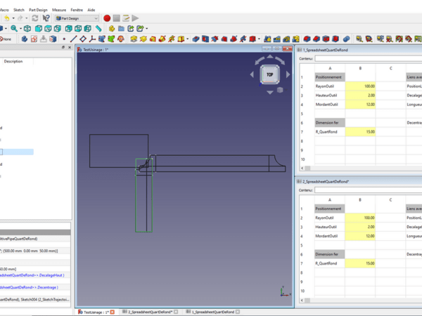Click the isometric view cube icon
The width and height of the screenshot is (422, 316).
(27, 29)
